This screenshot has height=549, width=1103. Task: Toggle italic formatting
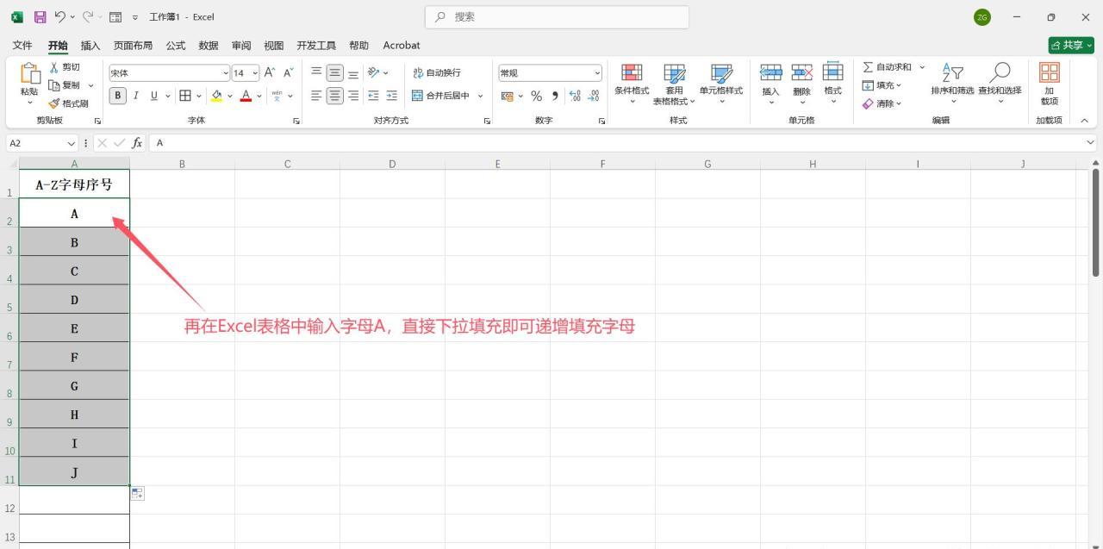[x=135, y=96]
